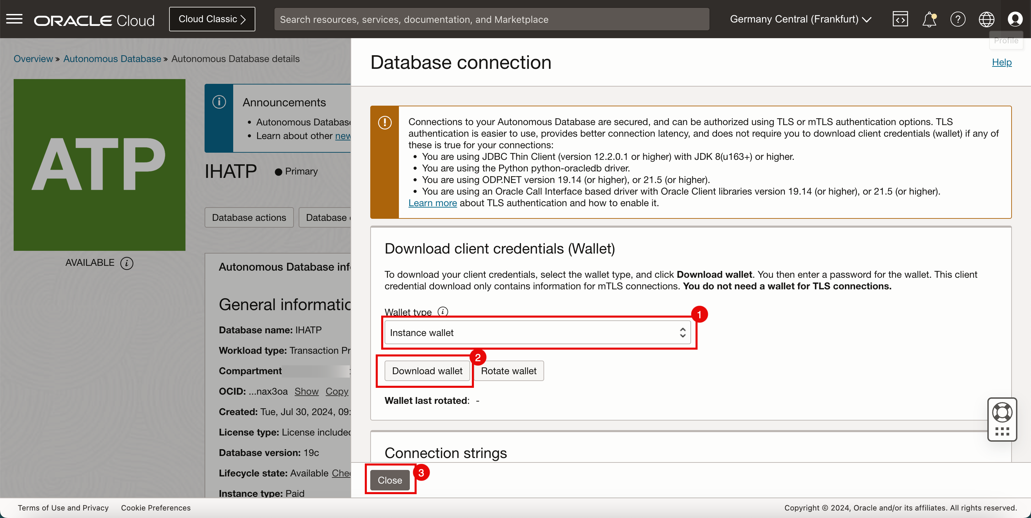Click the Wallet type info icon
The height and width of the screenshot is (518, 1031).
point(443,311)
